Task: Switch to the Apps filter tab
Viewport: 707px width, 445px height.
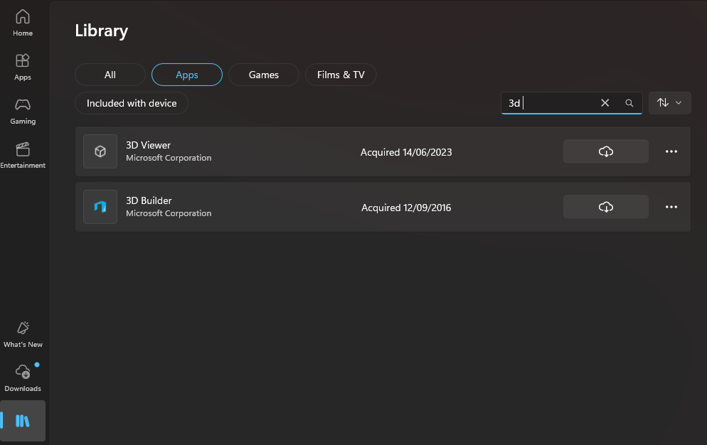Action: tap(186, 75)
